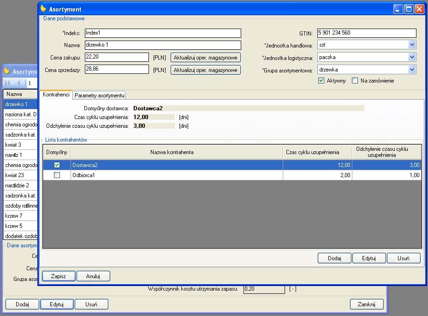Uncheck Domyślny for Dostawca2 row

[57, 165]
